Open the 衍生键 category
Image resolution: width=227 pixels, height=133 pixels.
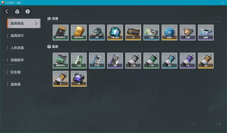(15, 72)
